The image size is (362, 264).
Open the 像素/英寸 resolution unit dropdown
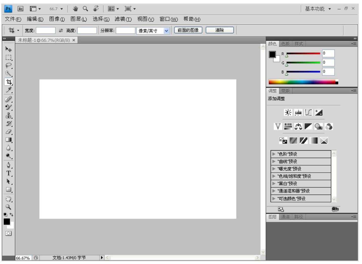[166, 31]
